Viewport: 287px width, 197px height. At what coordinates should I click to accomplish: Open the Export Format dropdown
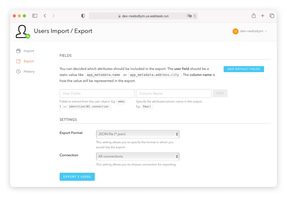pyautogui.click(x=138, y=134)
